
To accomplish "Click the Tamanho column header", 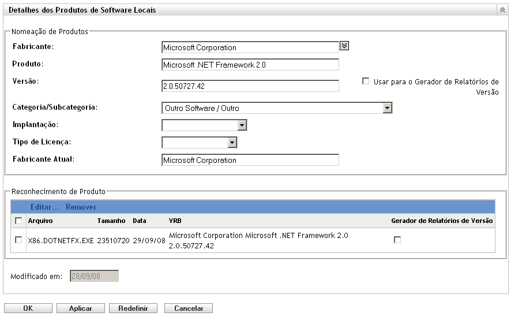I will point(111,221).
